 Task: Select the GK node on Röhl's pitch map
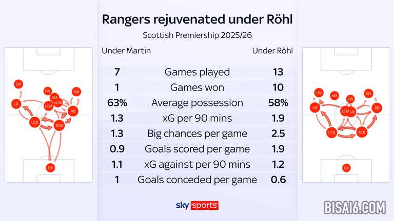coord(347,168)
